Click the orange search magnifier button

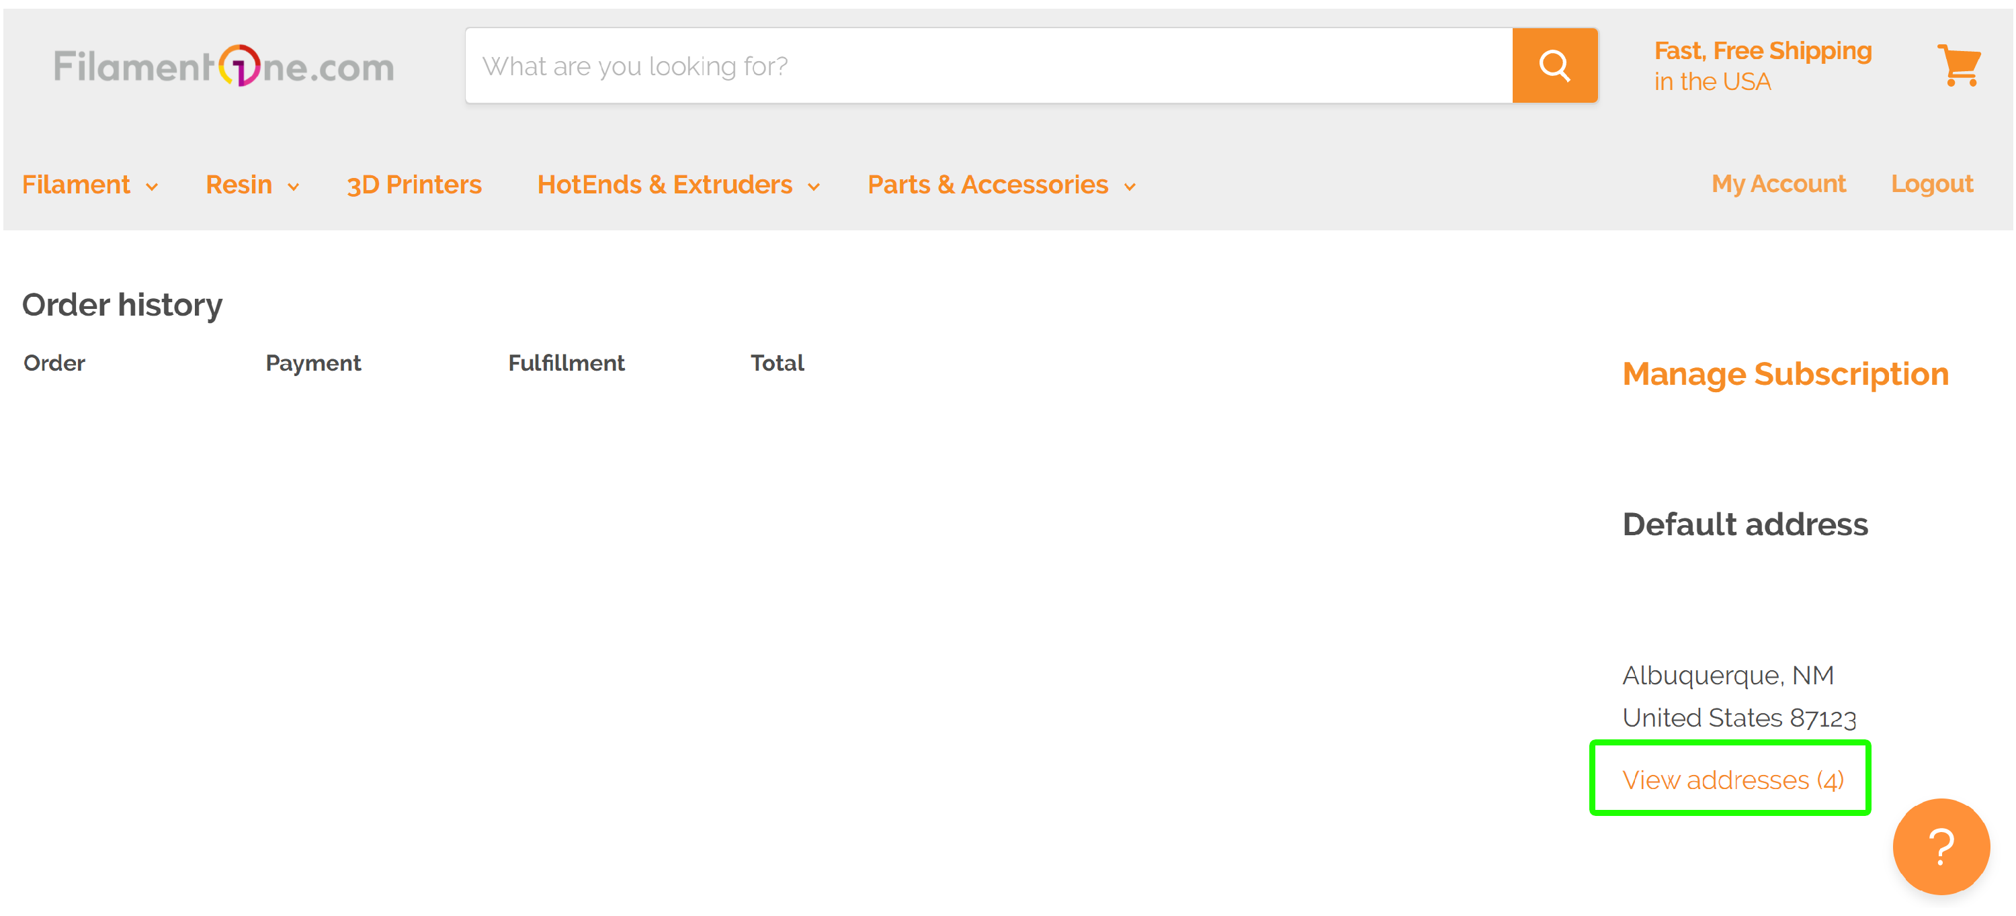tap(1554, 66)
